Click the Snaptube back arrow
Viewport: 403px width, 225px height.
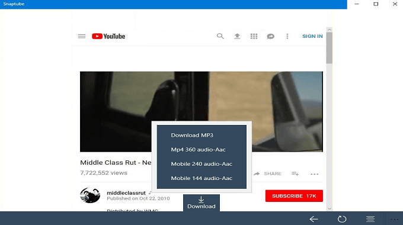coord(314,219)
